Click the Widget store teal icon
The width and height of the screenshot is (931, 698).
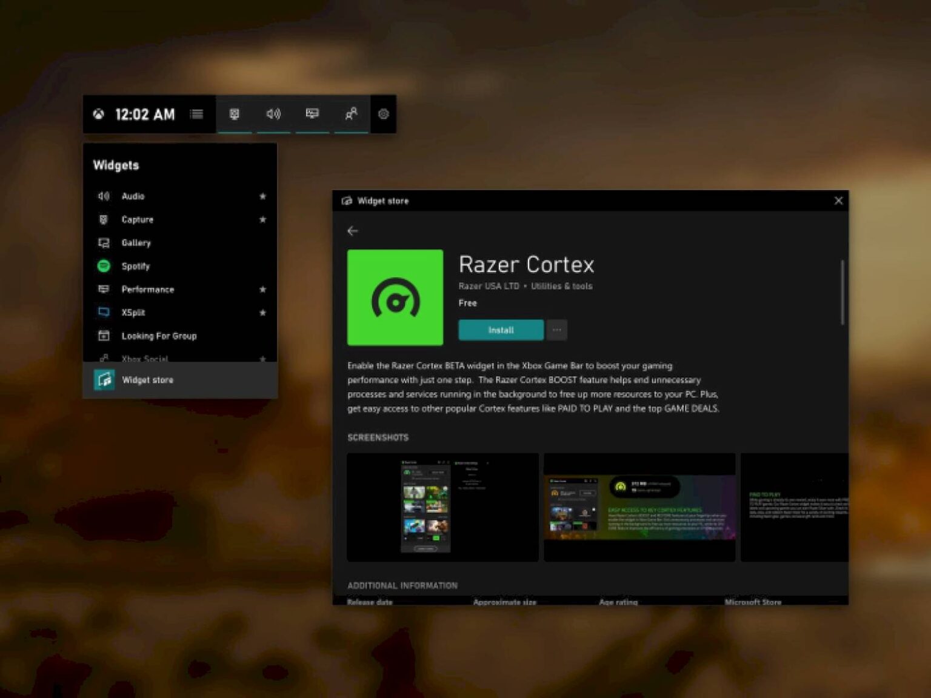pos(104,380)
